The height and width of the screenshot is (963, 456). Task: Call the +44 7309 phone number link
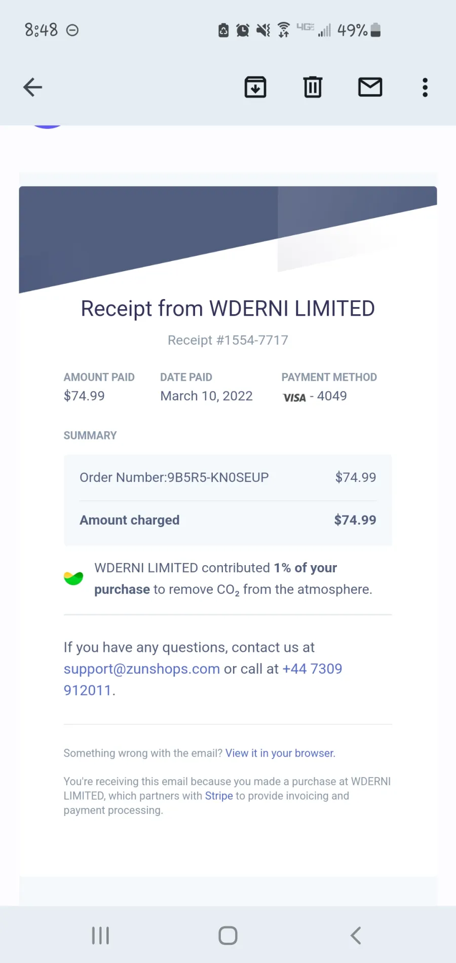[203, 680]
